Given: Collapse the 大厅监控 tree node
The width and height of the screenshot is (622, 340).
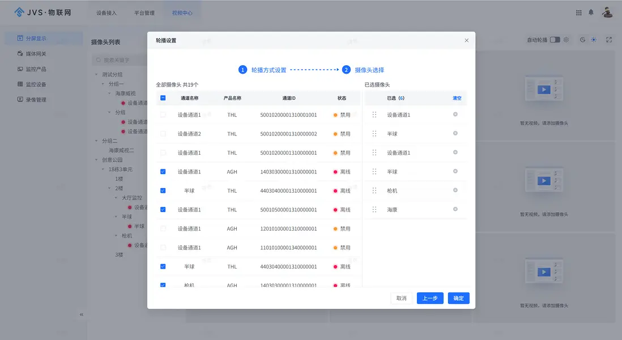Looking at the screenshot, I should [x=116, y=198].
